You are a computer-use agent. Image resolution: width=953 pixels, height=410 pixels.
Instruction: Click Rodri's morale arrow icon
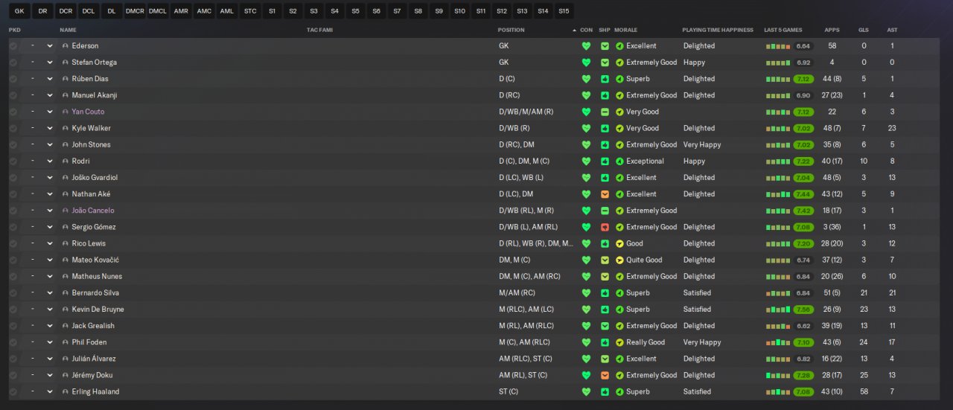[619, 161]
